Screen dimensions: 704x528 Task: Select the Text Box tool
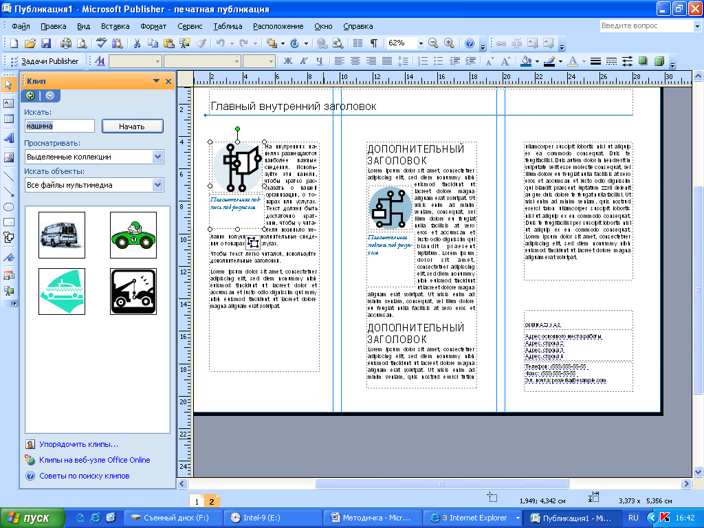[x=8, y=103]
